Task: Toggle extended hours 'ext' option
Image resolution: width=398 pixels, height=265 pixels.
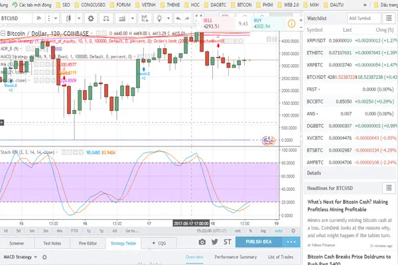Action: (237, 231)
